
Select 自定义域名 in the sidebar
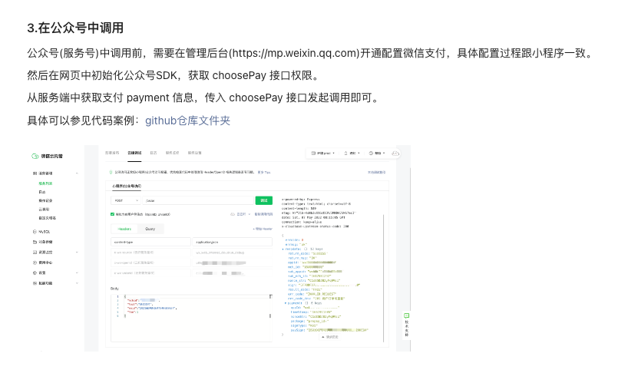(x=47, y=218)
